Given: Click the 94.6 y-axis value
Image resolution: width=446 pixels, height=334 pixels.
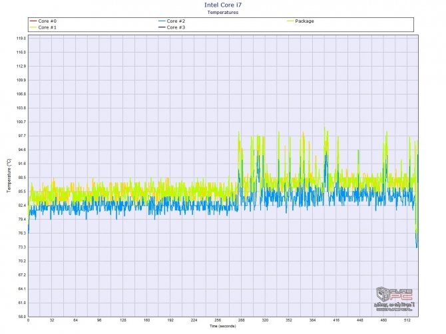Looking at the screenshot, I should point(21,150).
